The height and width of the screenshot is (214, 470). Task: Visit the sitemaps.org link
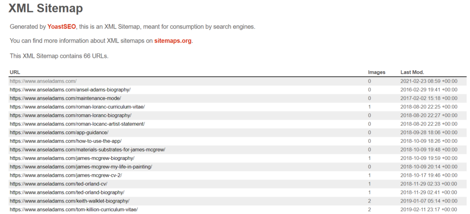coord(173,41)
